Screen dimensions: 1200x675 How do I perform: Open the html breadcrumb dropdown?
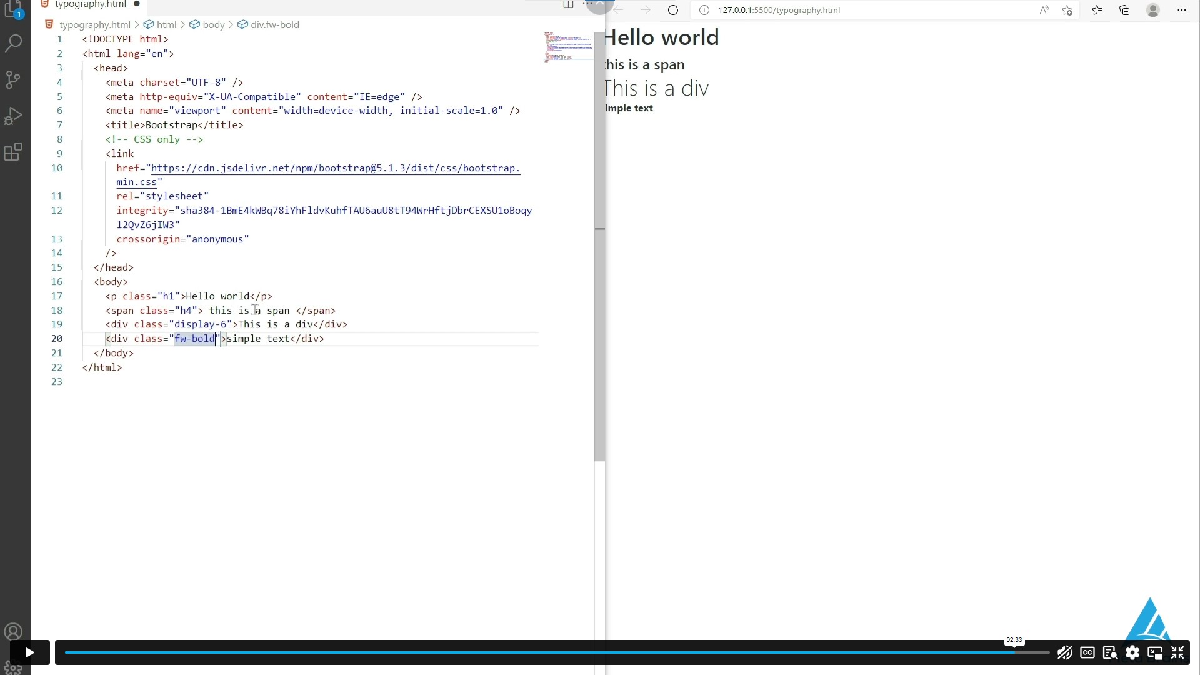[x=165, y=24]
